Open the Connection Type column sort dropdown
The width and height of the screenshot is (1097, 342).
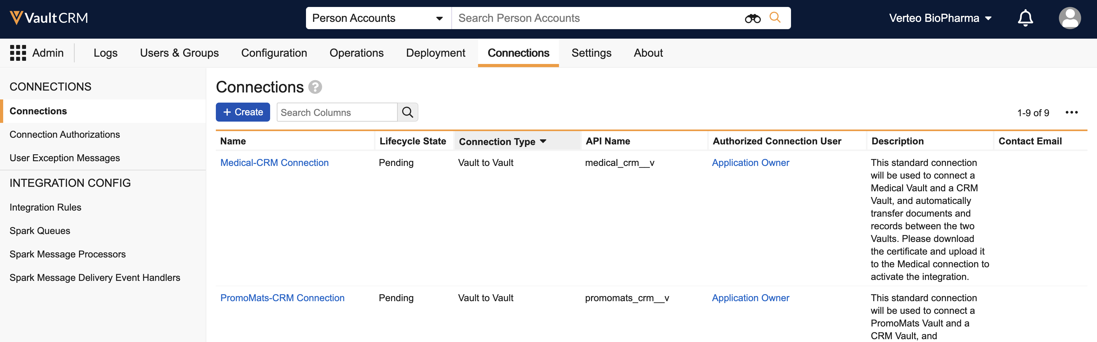[543, 142]
